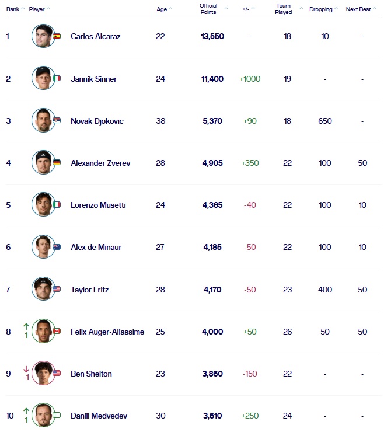Sort the table by the Rank column arrow
This screenshot has width=384, height=432.
tap(23, 9)
